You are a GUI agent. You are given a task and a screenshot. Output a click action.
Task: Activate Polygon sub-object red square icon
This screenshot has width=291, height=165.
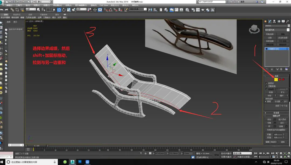pyautogui.click(x=280, y=80)
